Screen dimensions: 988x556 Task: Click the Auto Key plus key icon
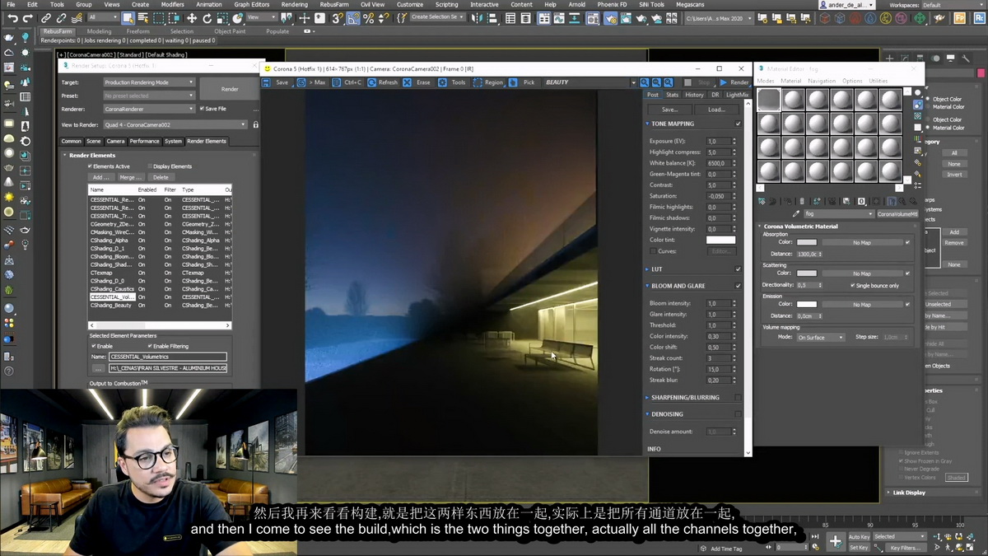tap(835, 541)
